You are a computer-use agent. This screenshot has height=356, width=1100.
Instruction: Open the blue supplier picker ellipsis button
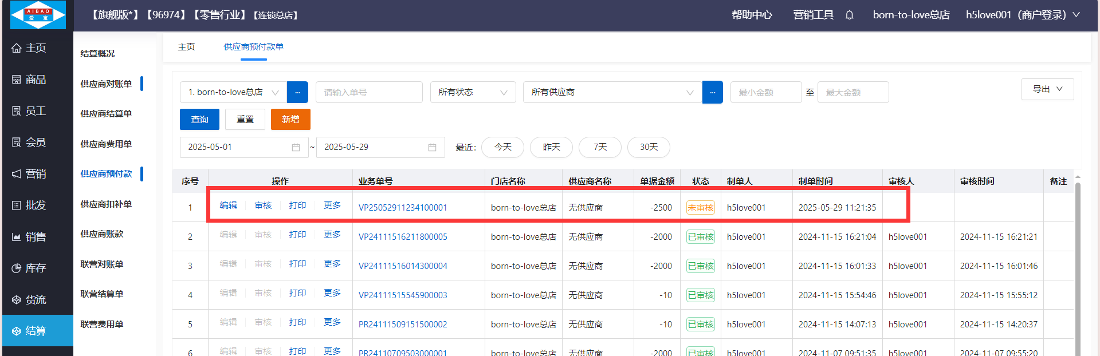(x=712, y=92)
